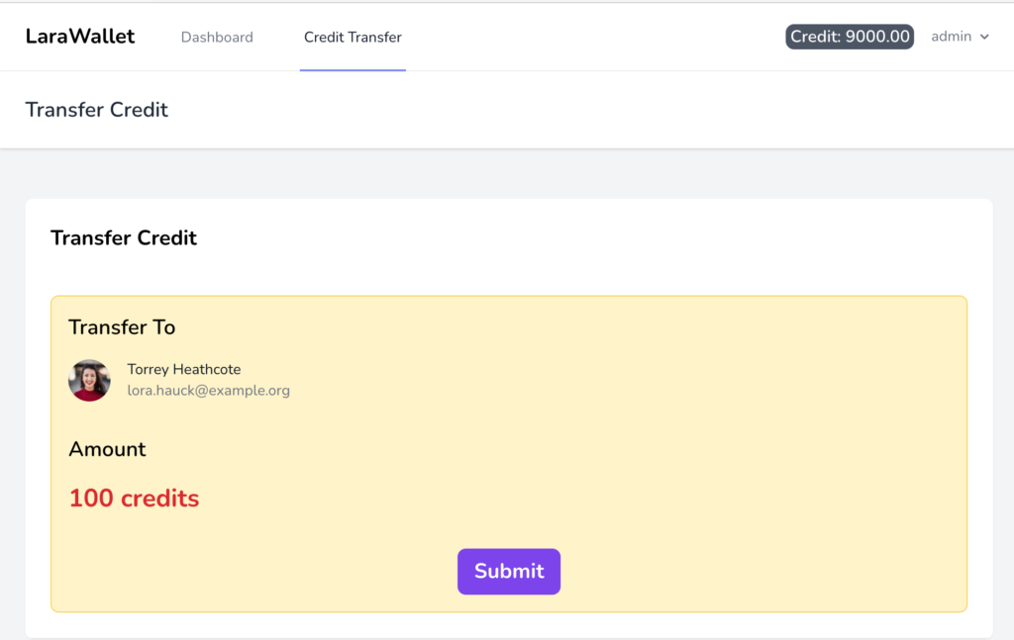Click Torrey Heathcote's profile avatar
The width and height of the screenshot is (1014, 640).
pos(89,380)
